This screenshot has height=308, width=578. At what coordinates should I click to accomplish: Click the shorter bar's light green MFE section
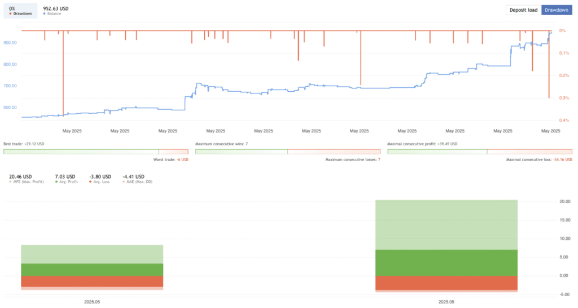click(92, 254)
